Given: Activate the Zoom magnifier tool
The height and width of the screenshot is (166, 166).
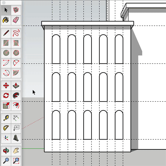Looking at the screenshot, I should (6, 161).
